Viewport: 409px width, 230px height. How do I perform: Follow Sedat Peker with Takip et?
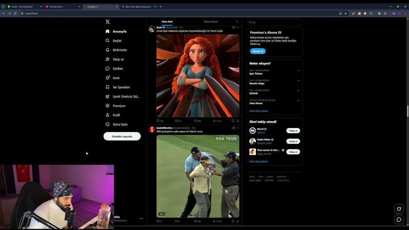pos(293,141)
